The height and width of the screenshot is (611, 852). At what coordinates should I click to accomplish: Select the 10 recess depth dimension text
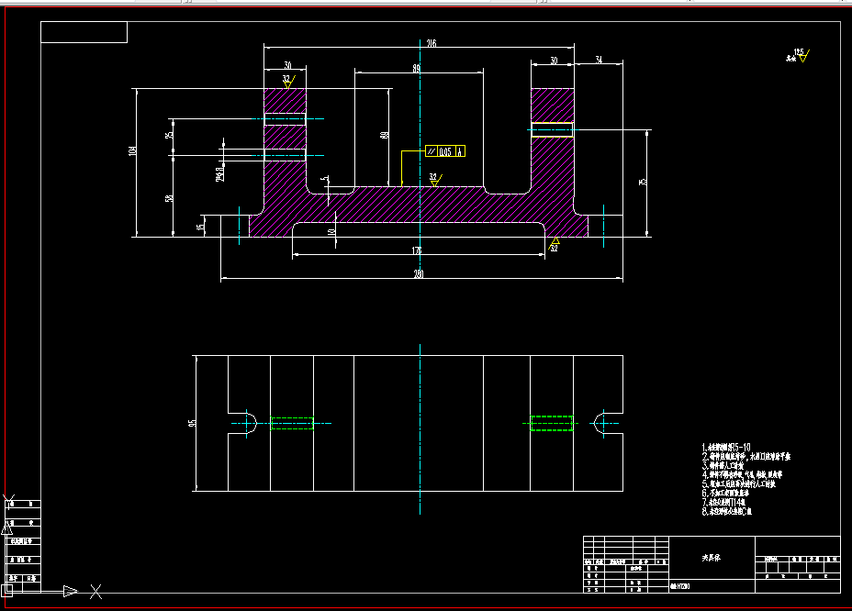tap(331, 232)
